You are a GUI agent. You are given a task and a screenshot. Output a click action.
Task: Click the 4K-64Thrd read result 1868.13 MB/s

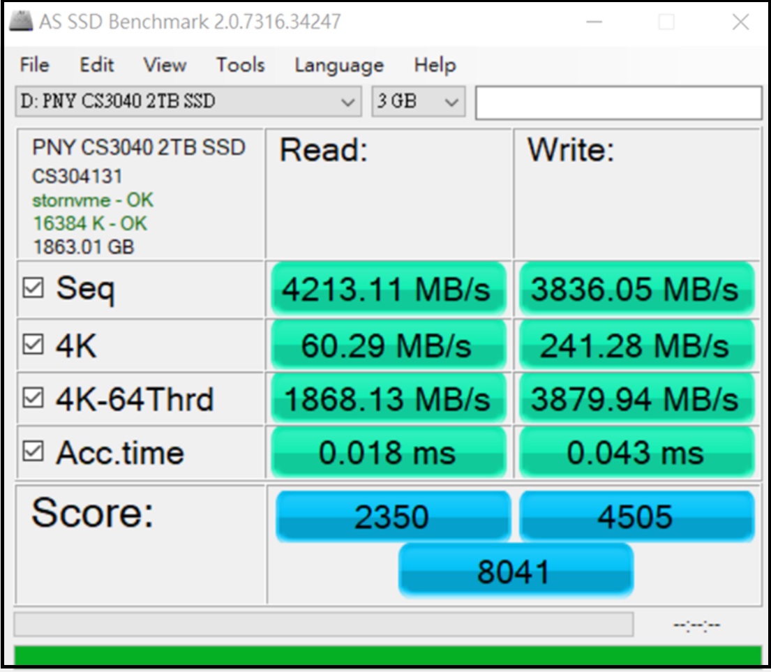point(389,398)
